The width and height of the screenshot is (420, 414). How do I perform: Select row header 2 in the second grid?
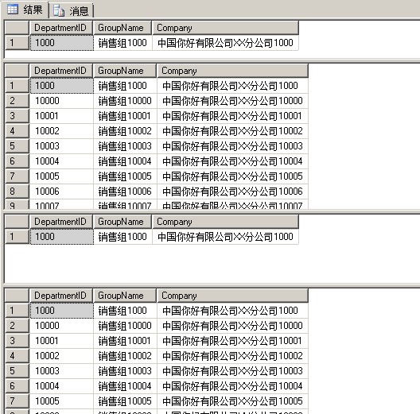(17, 101)
